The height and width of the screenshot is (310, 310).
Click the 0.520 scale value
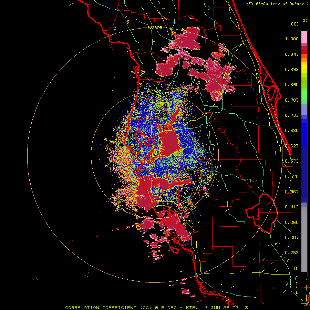pyautogui.click(x=292, y=177)
